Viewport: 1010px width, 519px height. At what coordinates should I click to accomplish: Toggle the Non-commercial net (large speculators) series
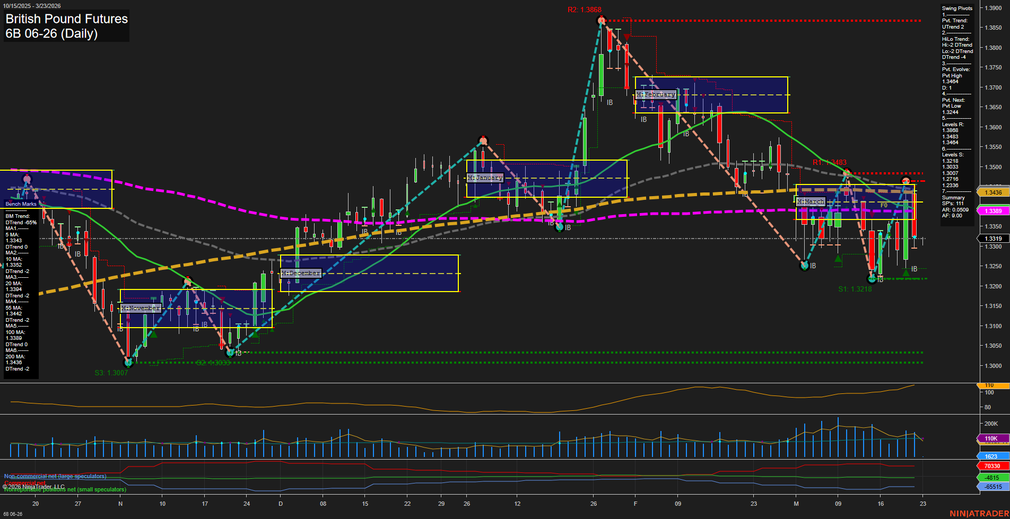click(x=54, y=476)
